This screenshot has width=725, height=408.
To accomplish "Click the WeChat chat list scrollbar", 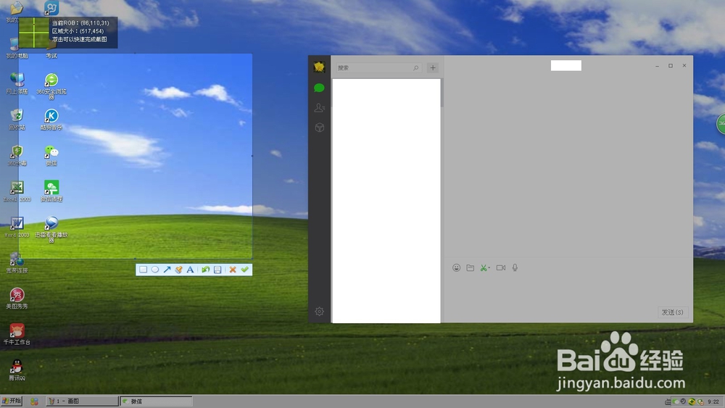I will coord(442,93).
